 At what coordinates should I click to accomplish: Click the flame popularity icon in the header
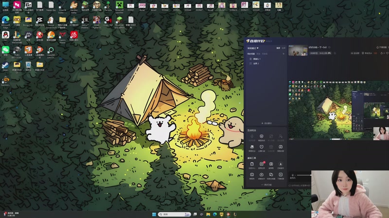tap(382, 53)
